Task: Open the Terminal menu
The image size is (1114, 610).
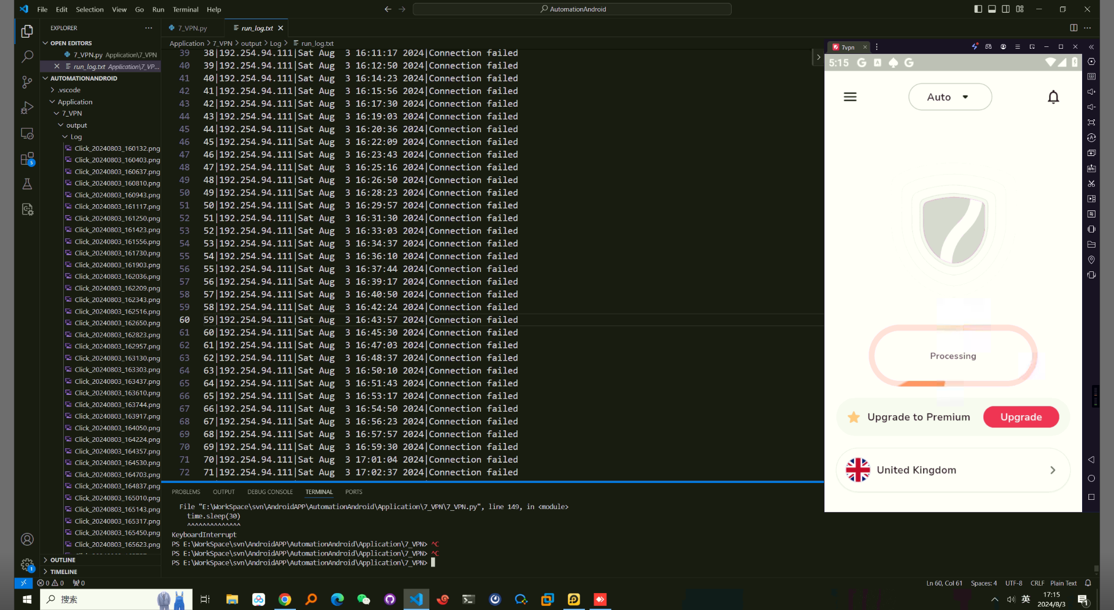Action: pos(185,9)
